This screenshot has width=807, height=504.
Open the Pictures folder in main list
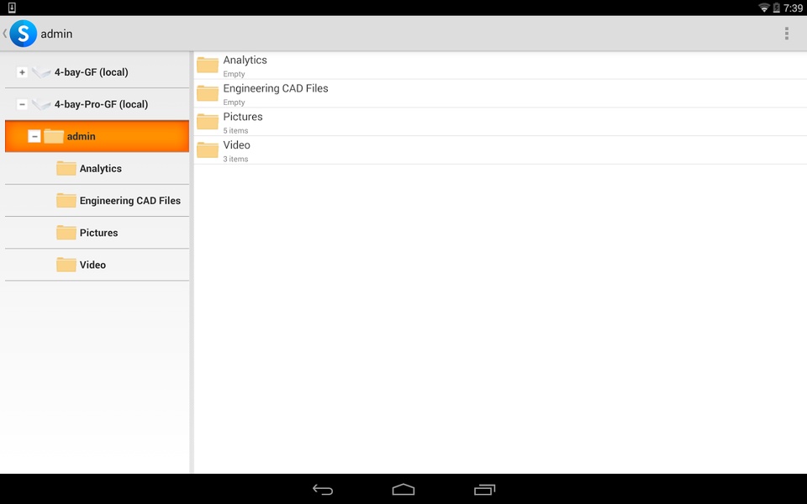pos(500,122)
